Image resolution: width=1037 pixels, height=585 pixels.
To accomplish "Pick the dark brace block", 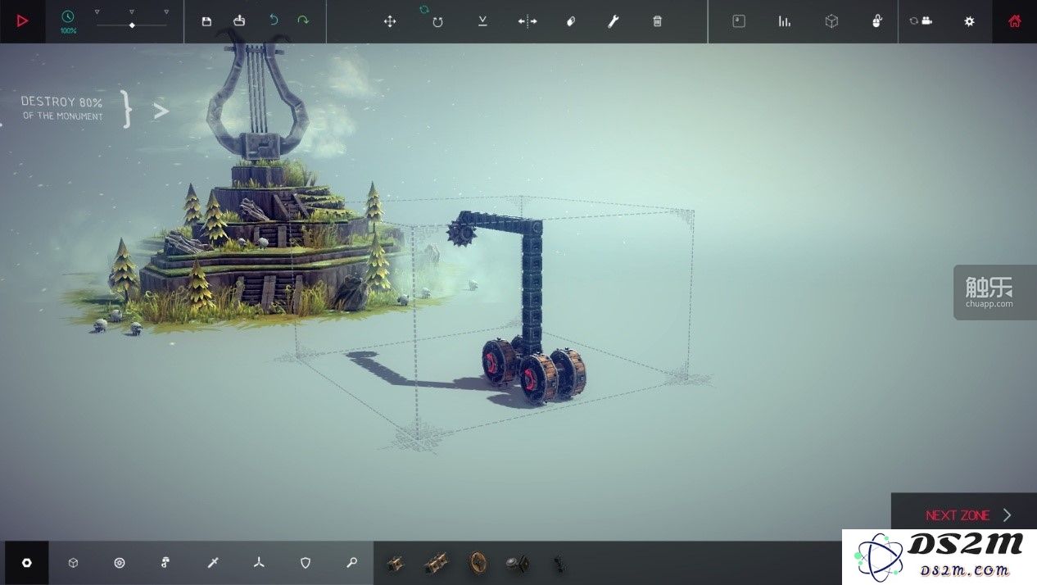I will point(559,563).
